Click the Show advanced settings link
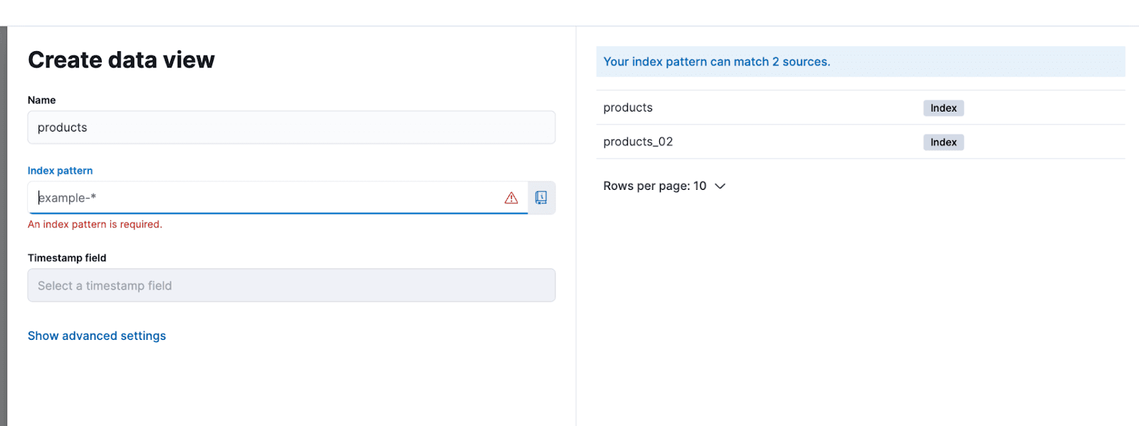The height and width of the screenshot is (426, 1139). (x=97, y=336)
